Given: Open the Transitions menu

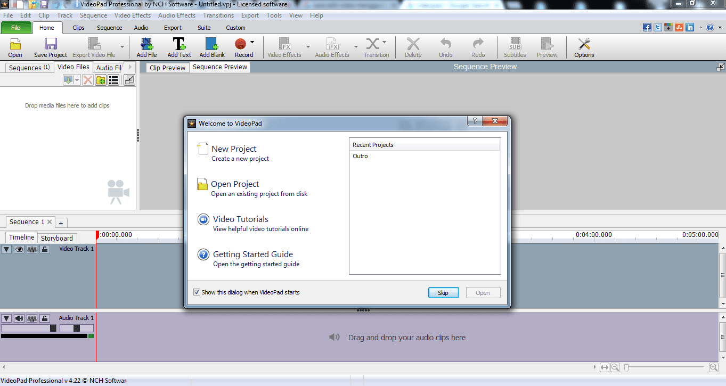Looking at the screenshot, I should click(218, 15).
